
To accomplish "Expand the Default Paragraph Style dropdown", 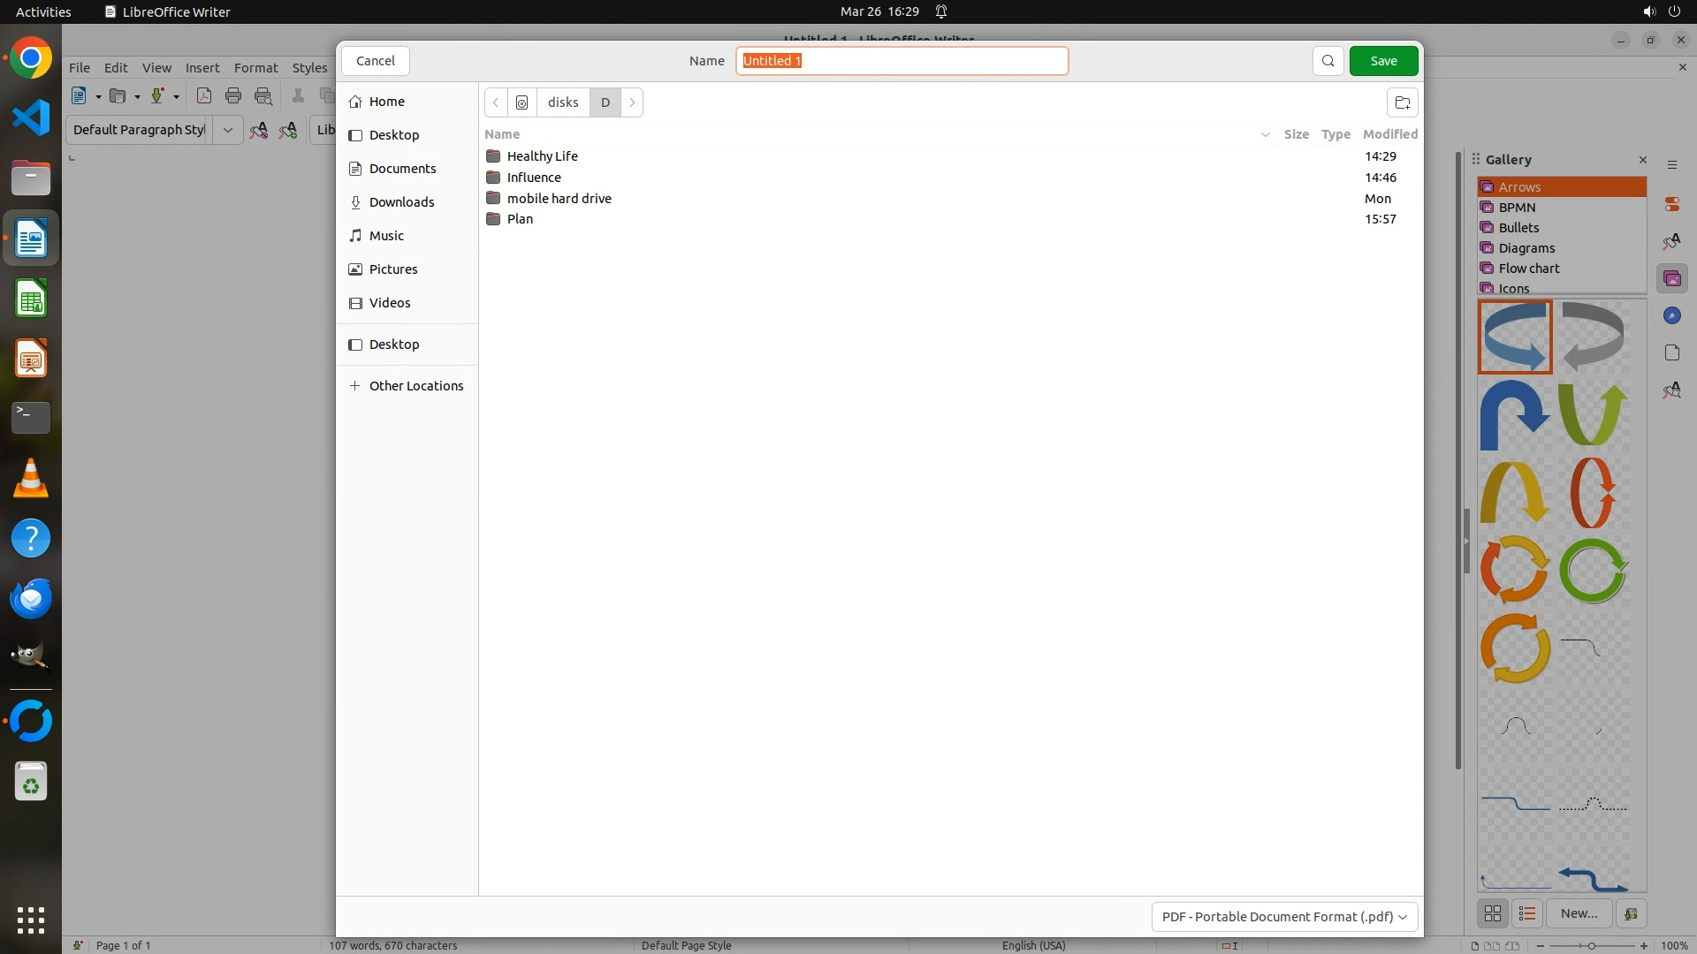I will tap(227, 130).
